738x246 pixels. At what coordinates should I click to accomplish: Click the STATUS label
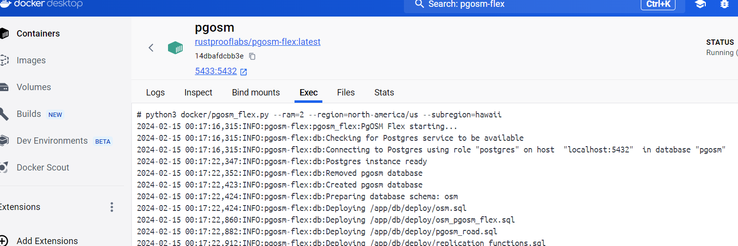coord(720,42)
